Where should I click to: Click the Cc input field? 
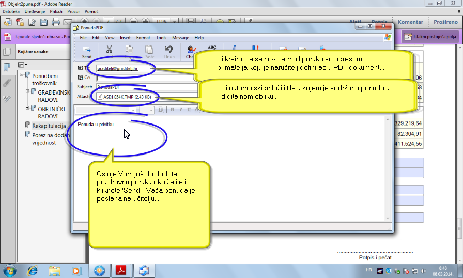click(x=145, y=78)
